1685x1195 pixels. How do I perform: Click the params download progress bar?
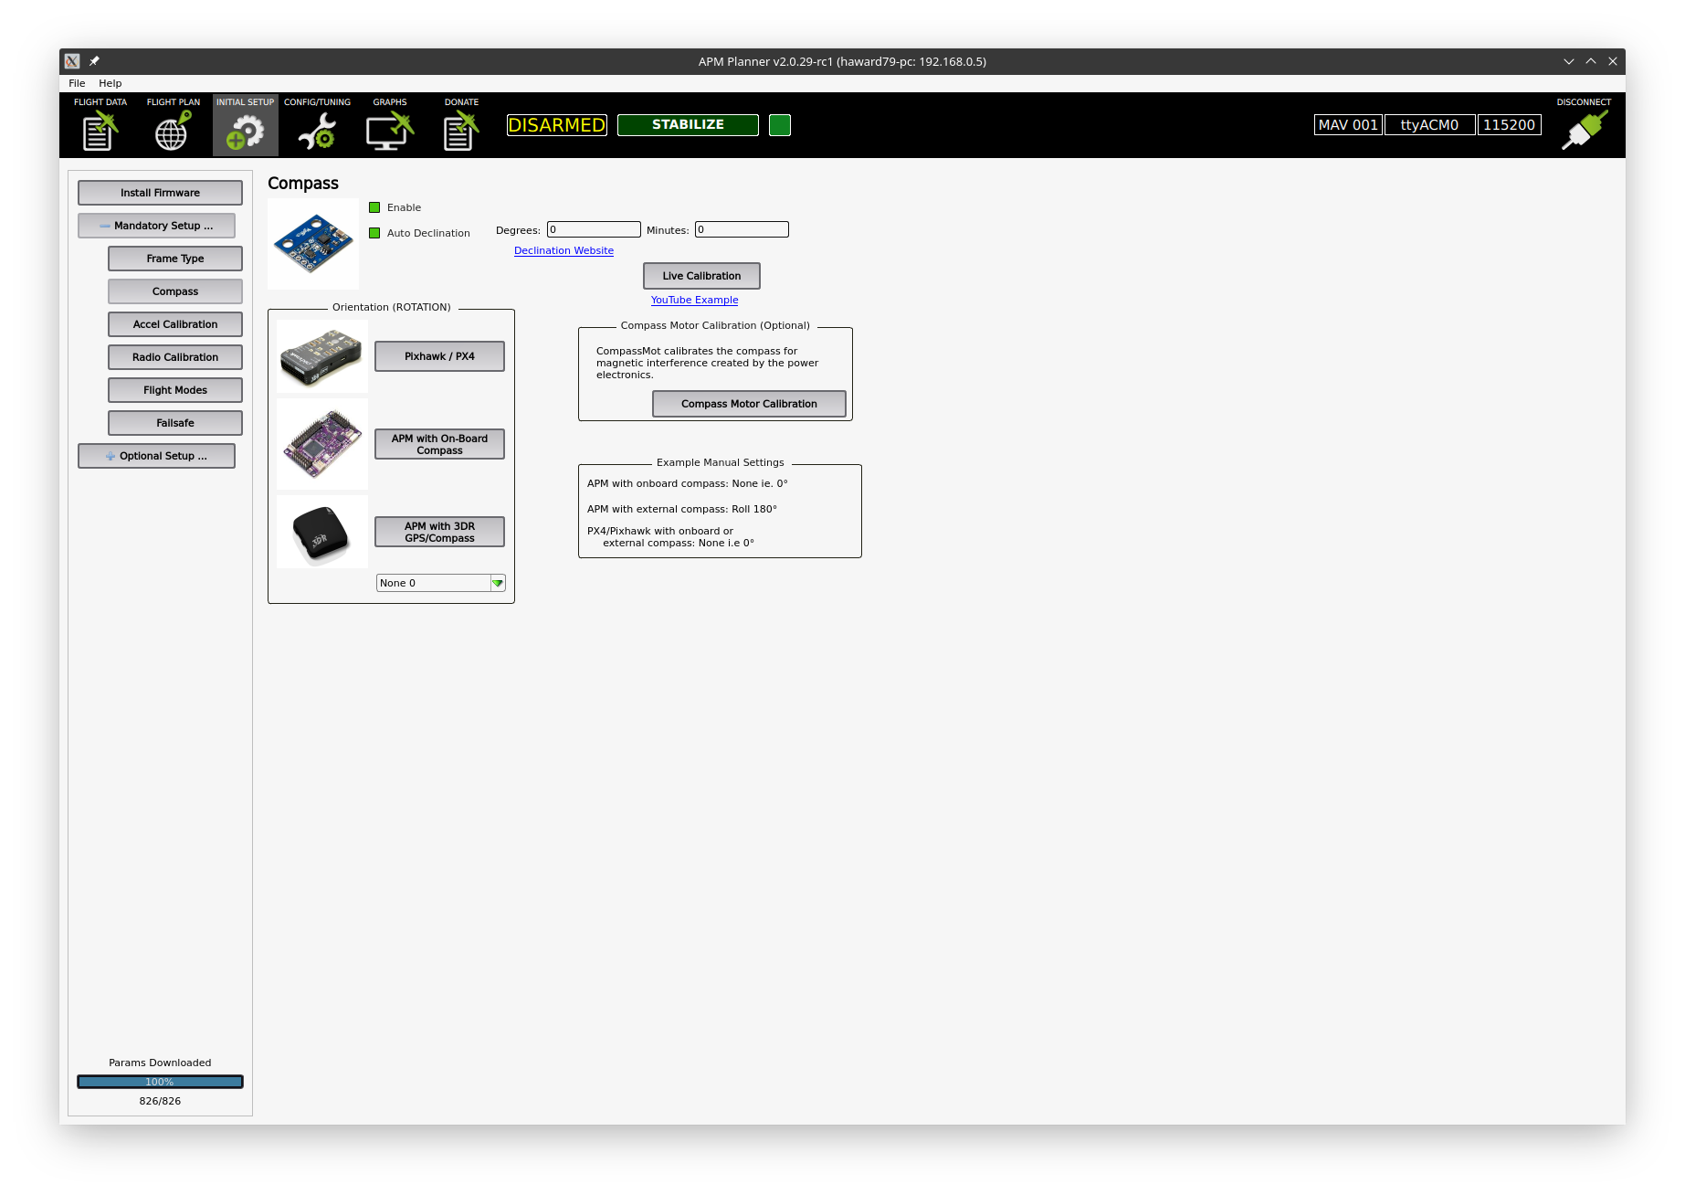point(160,1082)
